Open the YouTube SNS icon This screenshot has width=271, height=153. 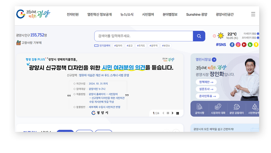pos(244,45)
